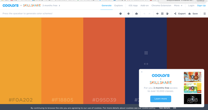
Task: Click the cloud icon beside Save
Action: 190,14
